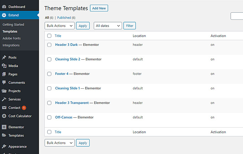Image resolution: width=243 pixels, height=154 pixels.
Task: Open the top Bulk Actions dropdown
Action: [x=59, y=26]
